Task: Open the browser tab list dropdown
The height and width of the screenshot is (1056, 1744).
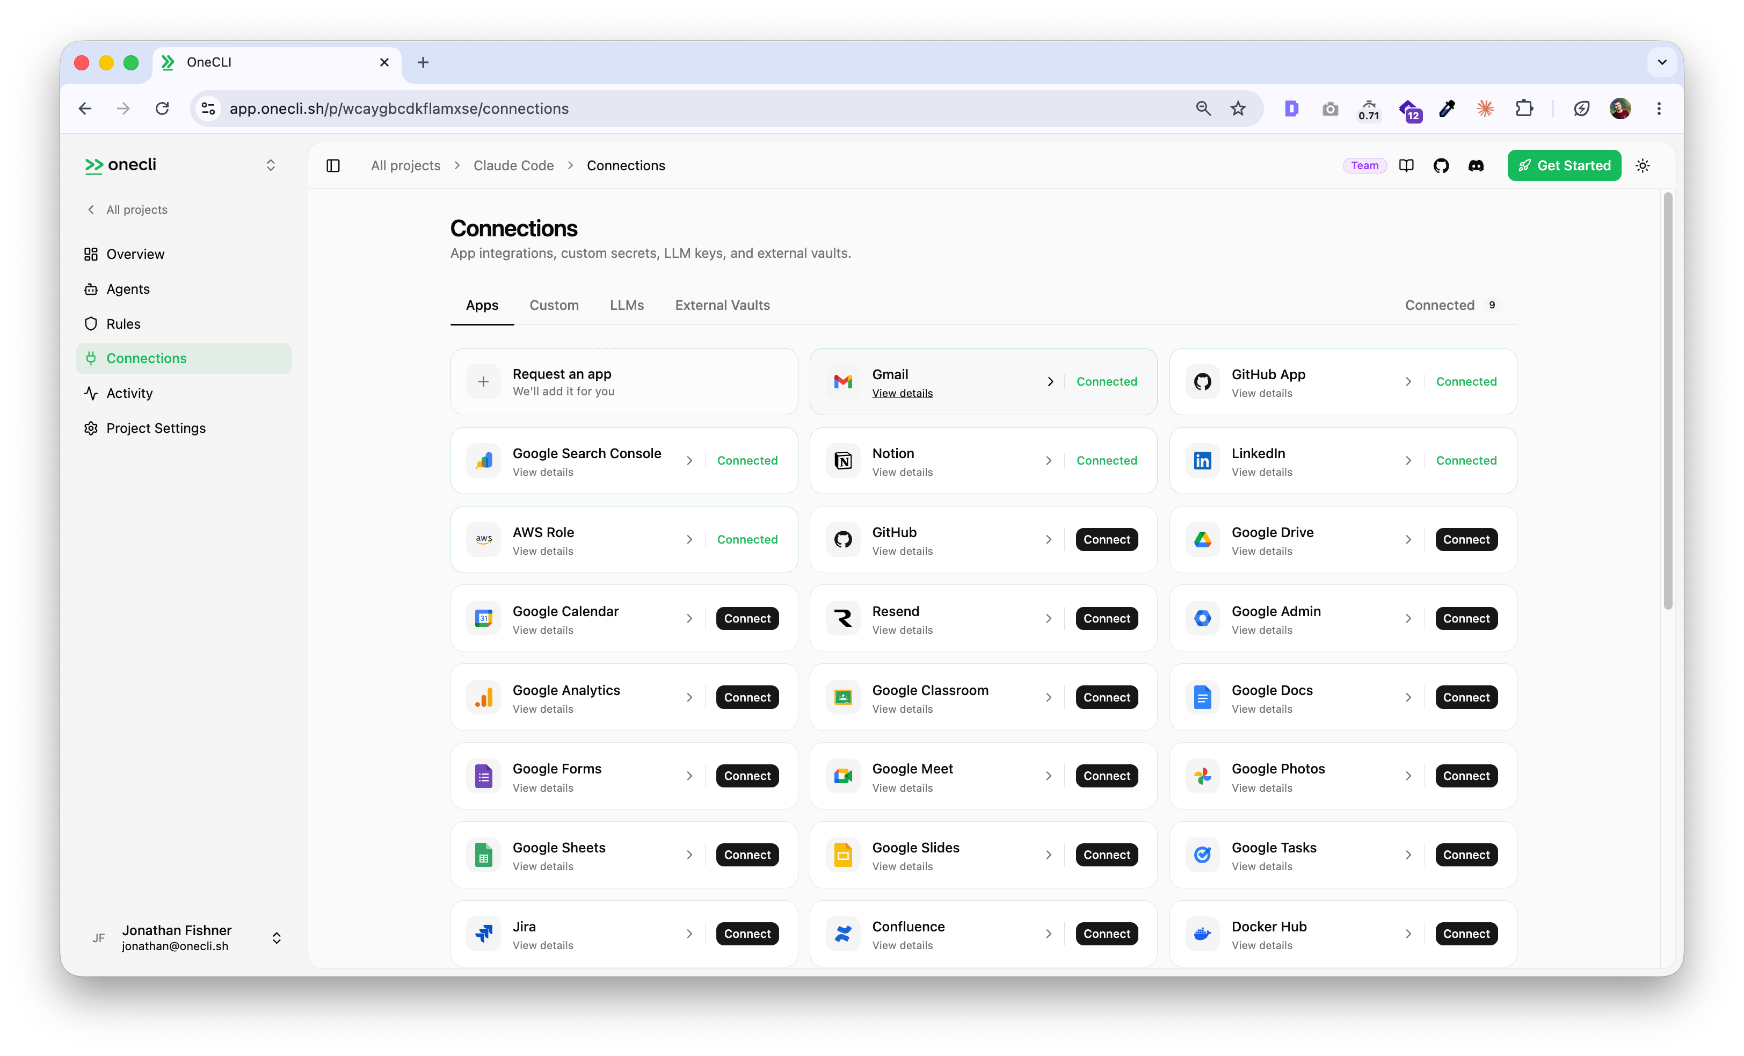Action: (x=1662, y=62)
